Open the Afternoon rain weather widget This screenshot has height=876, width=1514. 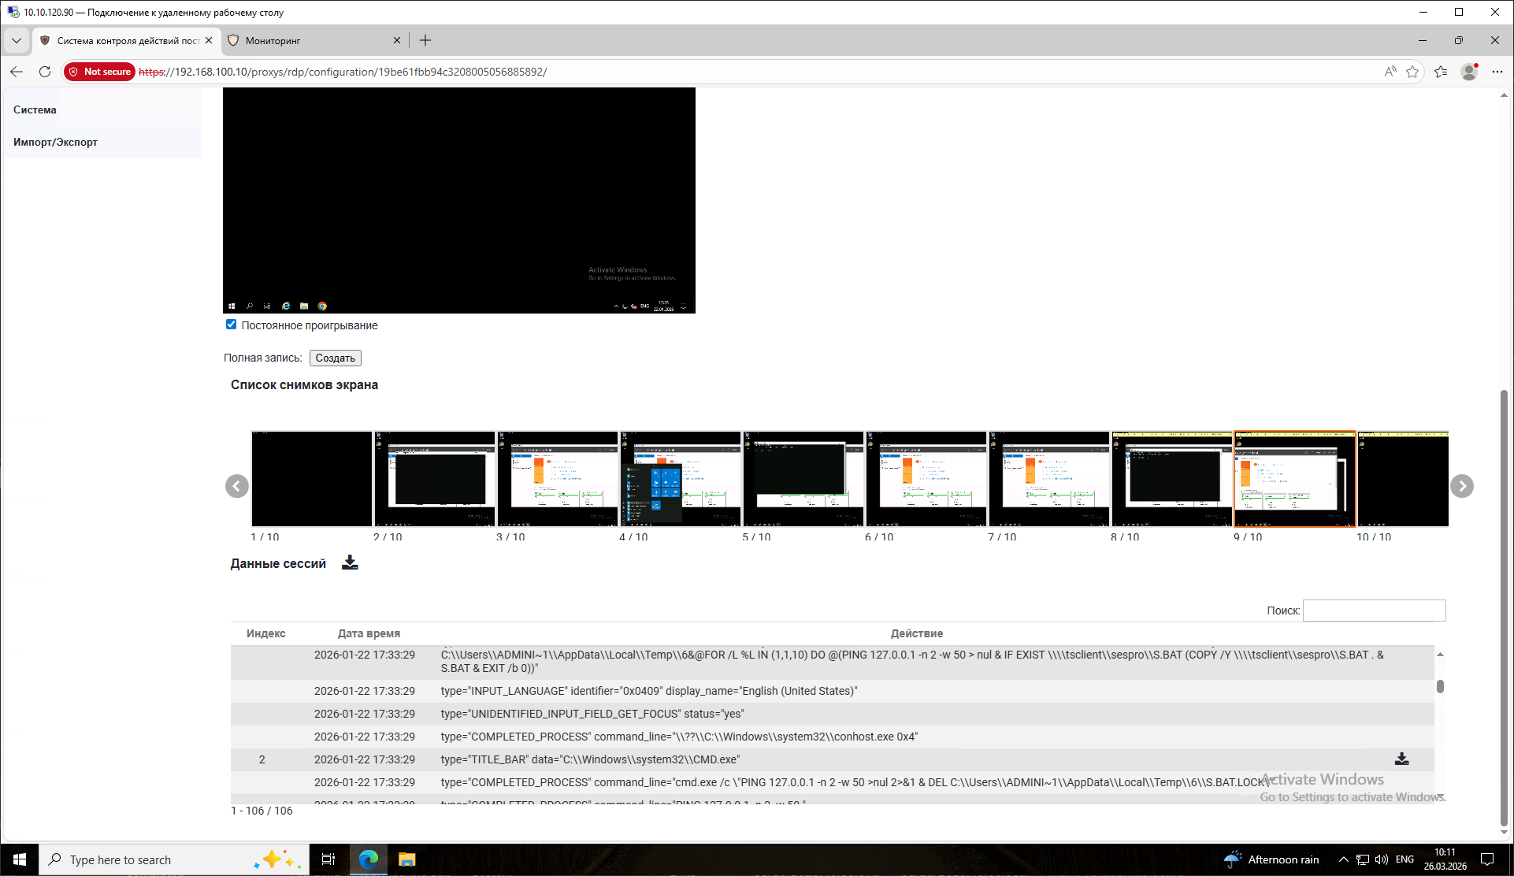coord(1272,859)
